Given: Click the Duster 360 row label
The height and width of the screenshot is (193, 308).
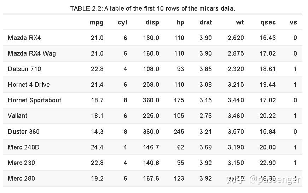Looking at the screenshot, I should click(24, 132).
